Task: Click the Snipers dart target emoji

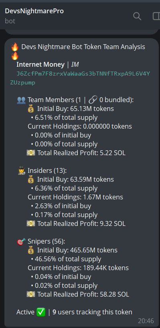Action: (x=21, y=242)
